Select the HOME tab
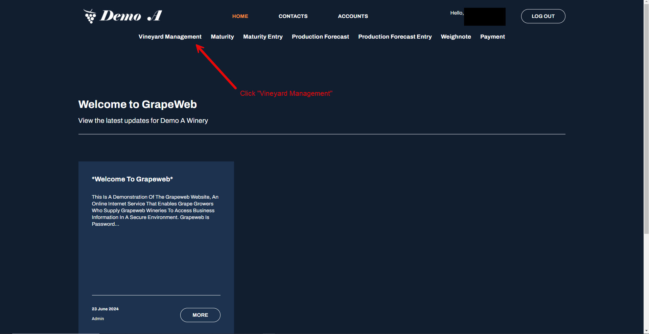Viewport: 649px width, 334px height. click(x=240, y=16)
